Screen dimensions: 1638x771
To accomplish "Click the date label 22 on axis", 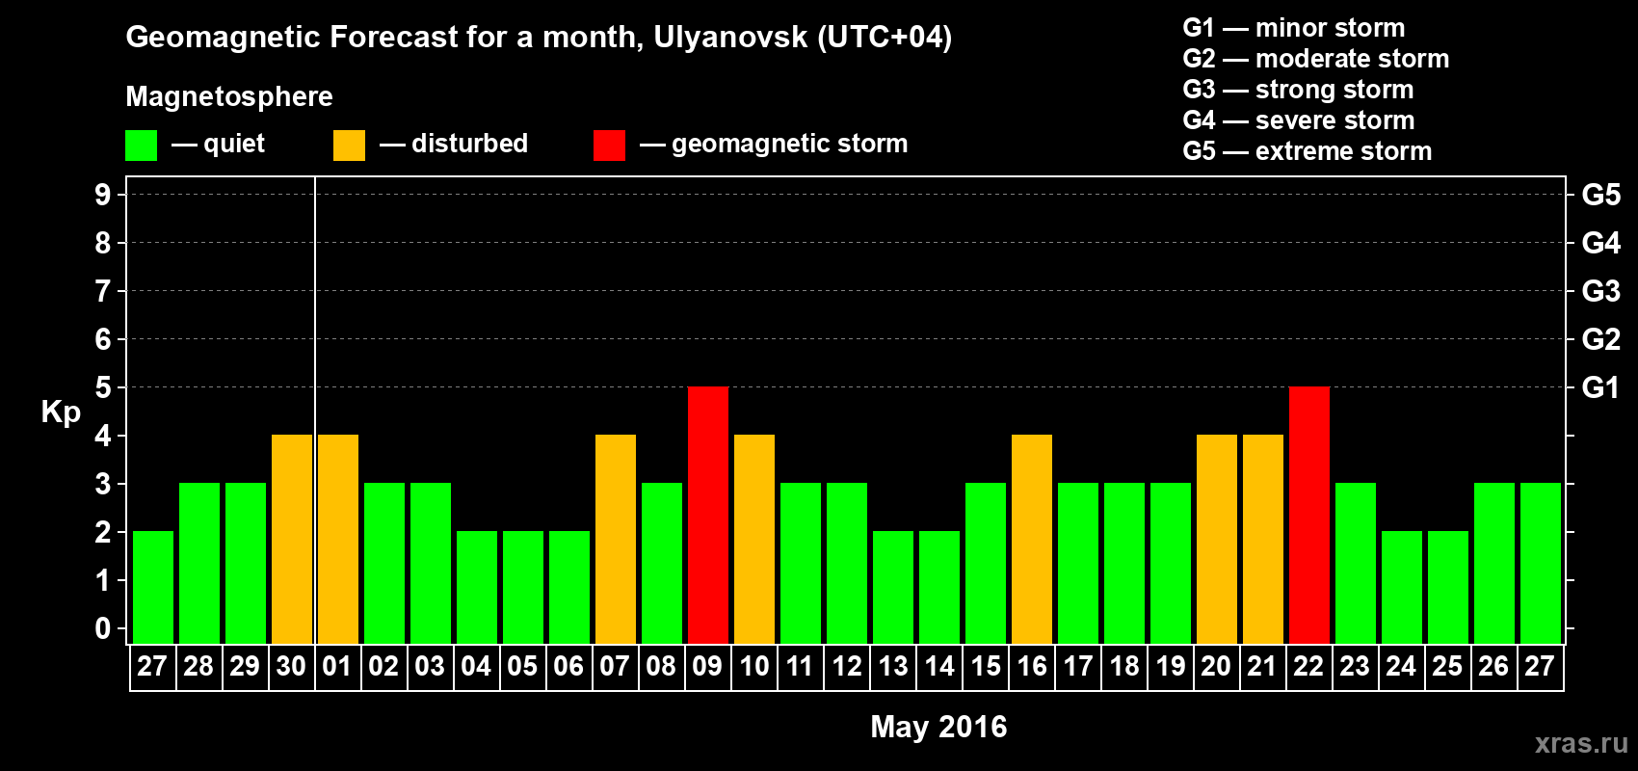I will pyautogui.click(x=1308, y=667).
